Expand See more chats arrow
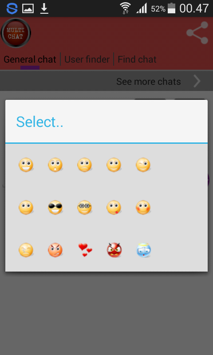 click(x=197, y=81)
